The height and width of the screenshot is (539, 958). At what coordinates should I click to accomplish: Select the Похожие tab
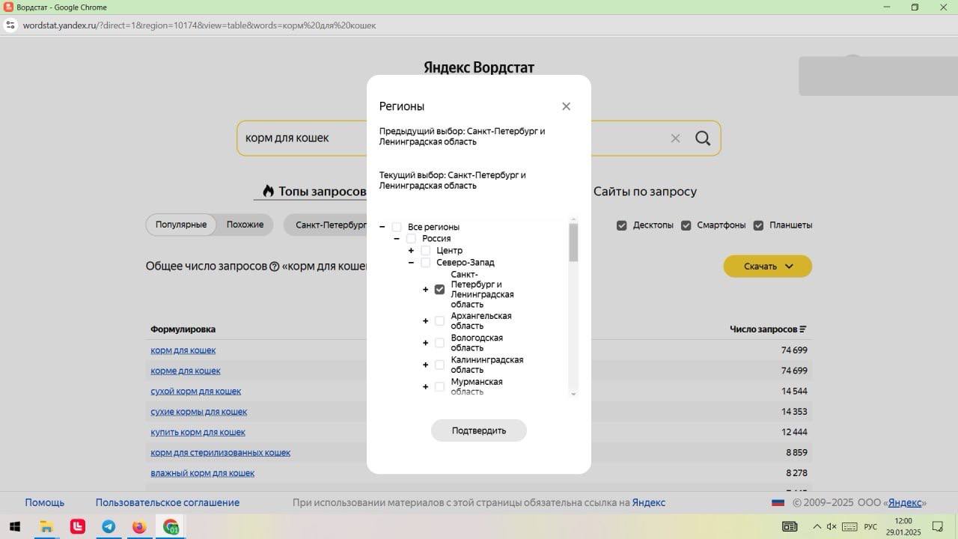pos(245,225)
